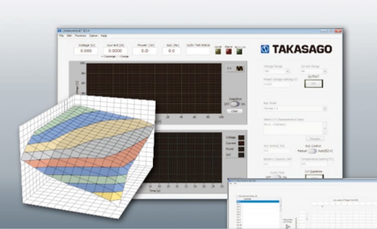Click the TAKASAGO logo

pyautogui.click(x=296, y=49)
